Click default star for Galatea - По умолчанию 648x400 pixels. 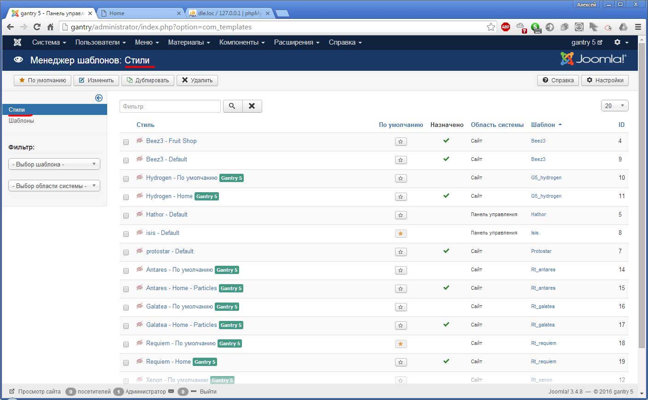click(x=401, y=307)
